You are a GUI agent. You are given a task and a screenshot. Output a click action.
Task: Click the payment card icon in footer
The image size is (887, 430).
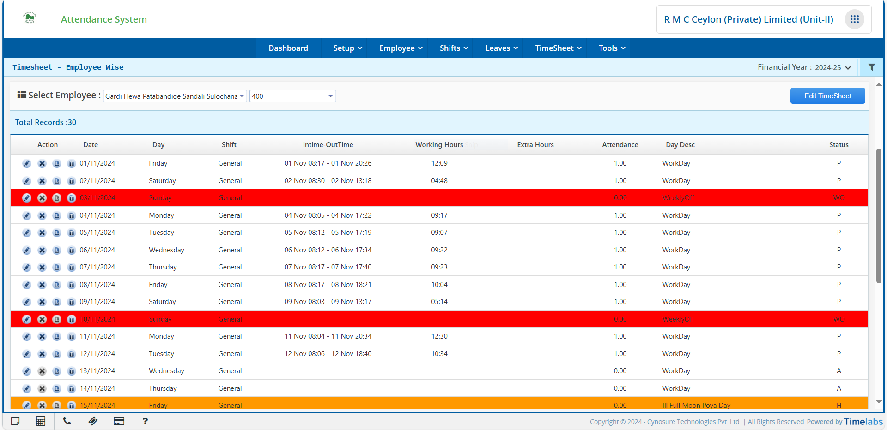119,421
